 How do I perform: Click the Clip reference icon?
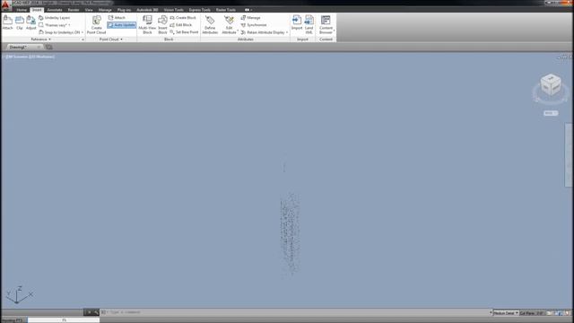(20, 22)
